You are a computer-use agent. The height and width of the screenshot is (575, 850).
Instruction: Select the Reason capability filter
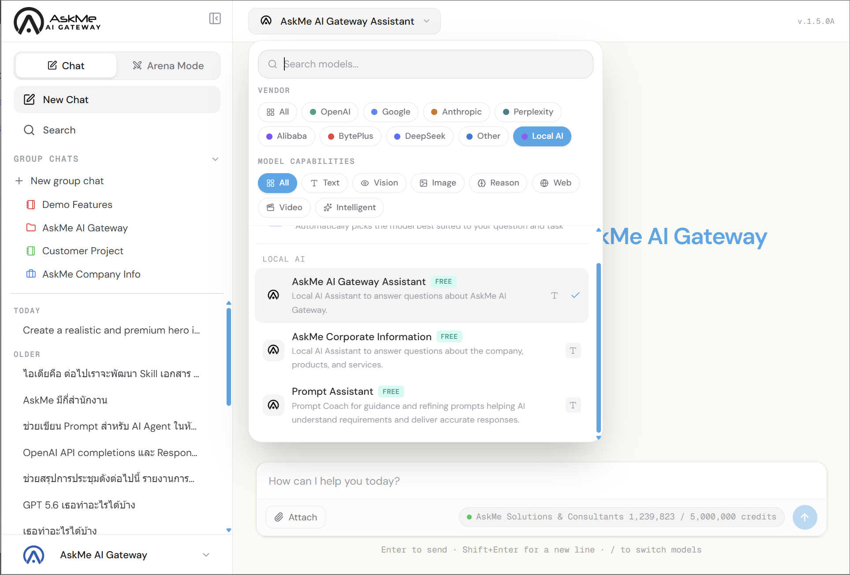click(498, 183)
